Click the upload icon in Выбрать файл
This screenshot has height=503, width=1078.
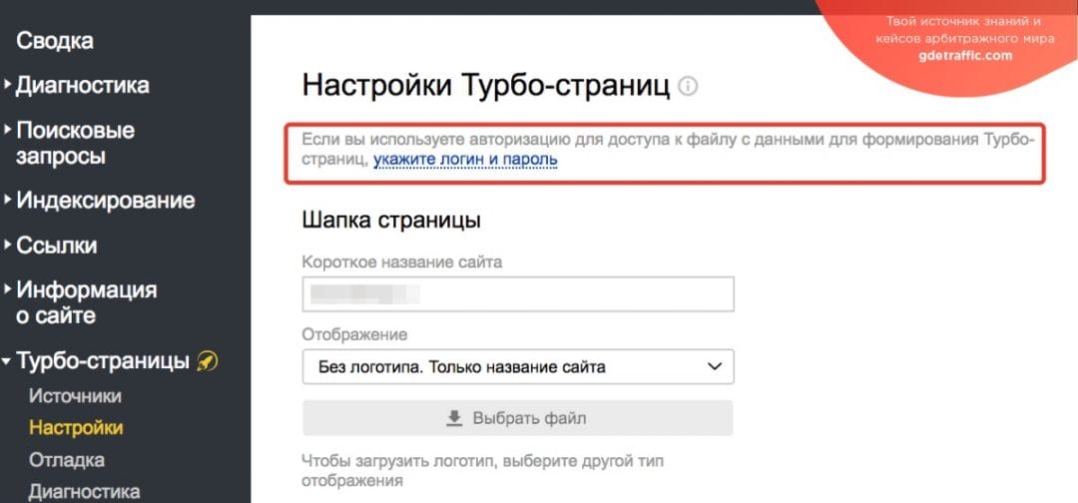point(454,418)
